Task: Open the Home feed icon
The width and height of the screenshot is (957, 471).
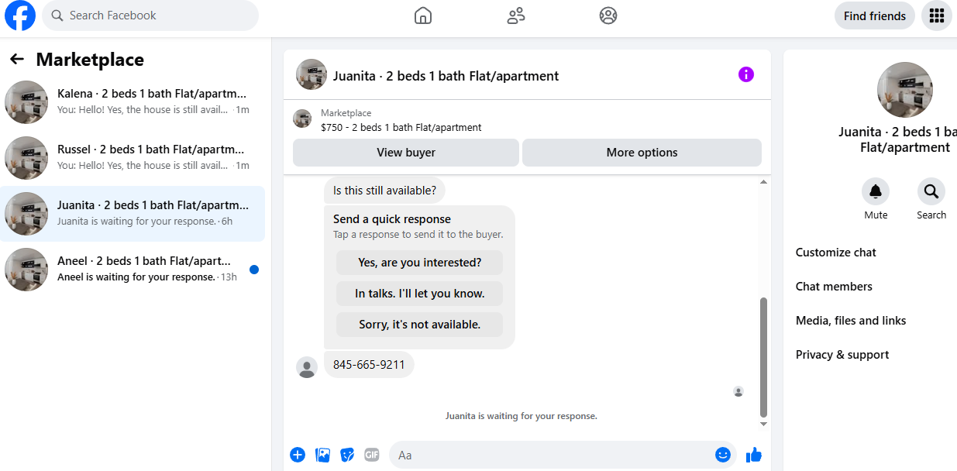Action: click(423, 15)
